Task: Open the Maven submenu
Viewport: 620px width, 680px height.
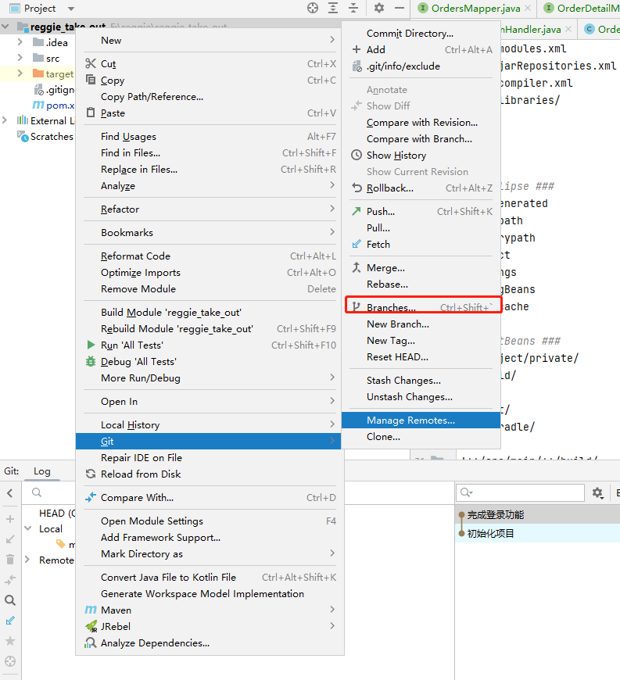Action: tap(210, 610)
